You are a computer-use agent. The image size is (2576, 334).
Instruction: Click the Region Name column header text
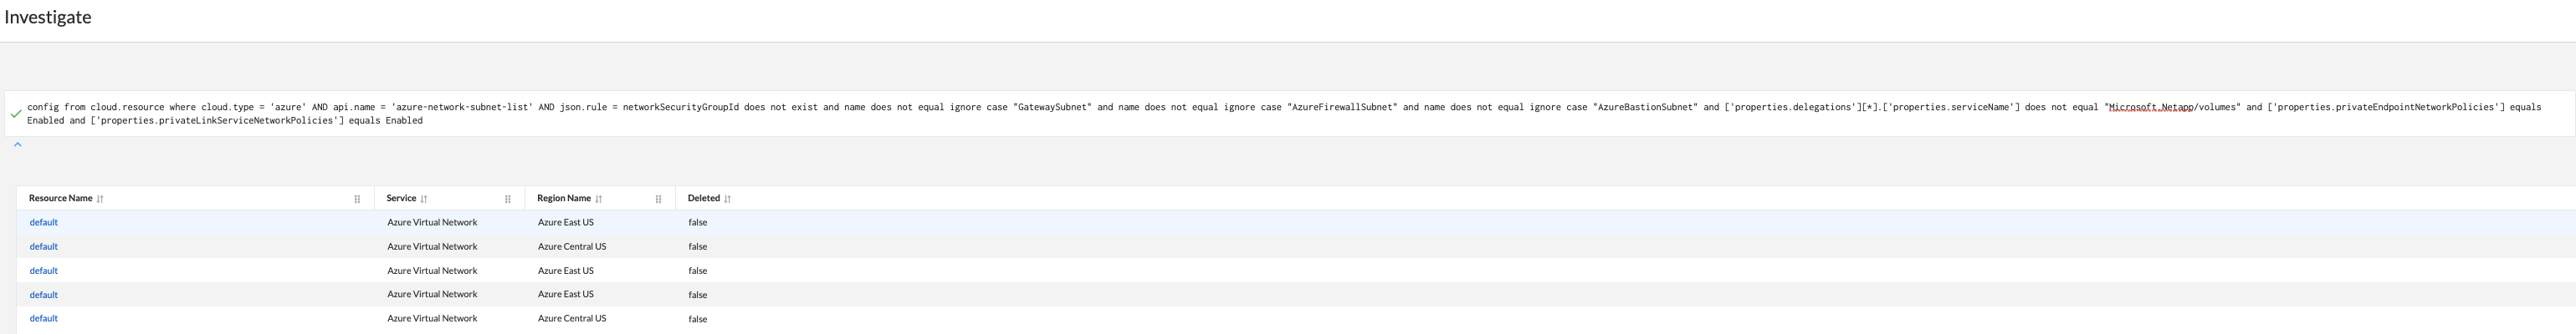point(564,199)
